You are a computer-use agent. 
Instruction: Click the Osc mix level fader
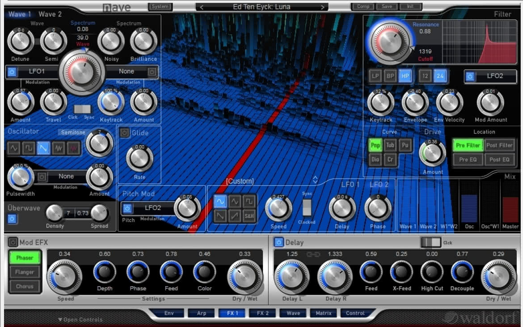(x=469, y=201)
